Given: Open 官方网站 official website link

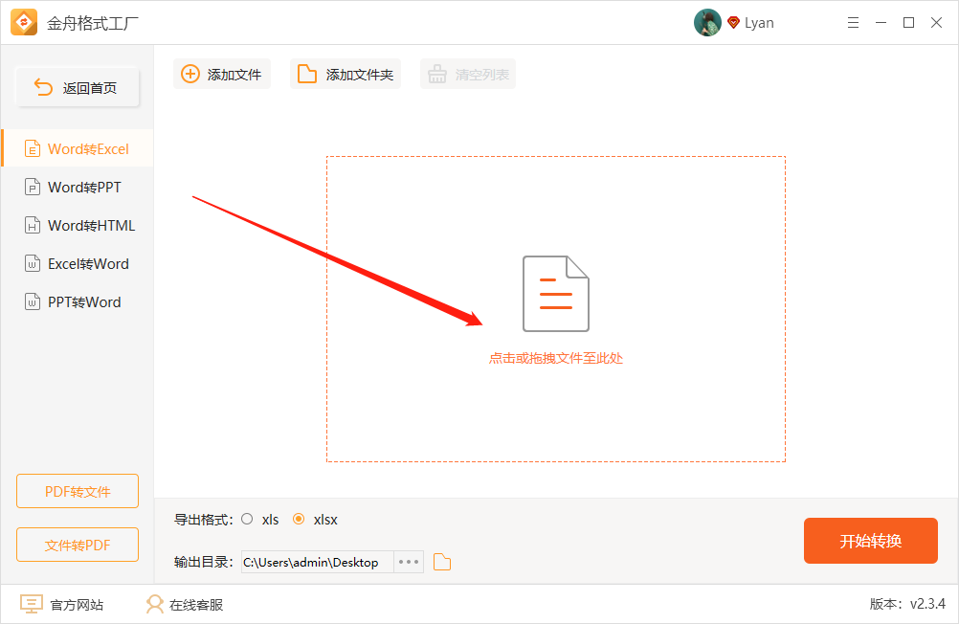Looking at the screenshot, I should pyautogui.click(x=77, y=605).
